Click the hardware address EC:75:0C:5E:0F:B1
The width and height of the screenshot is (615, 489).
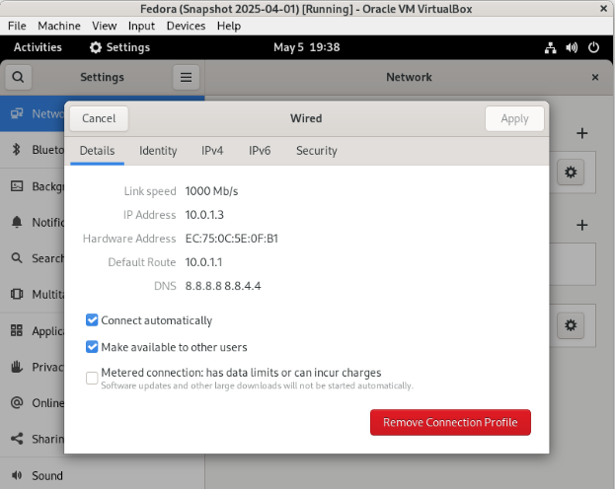click(x=231, y=239)
